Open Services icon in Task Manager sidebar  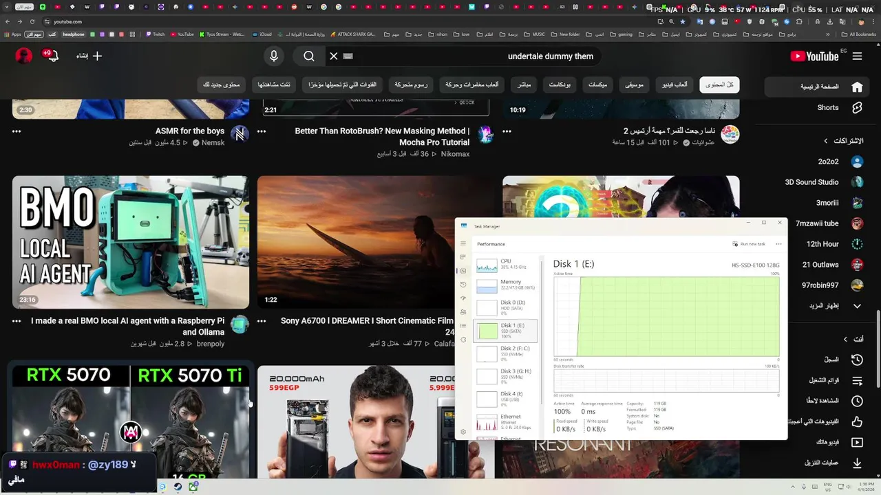pos(463,340)
